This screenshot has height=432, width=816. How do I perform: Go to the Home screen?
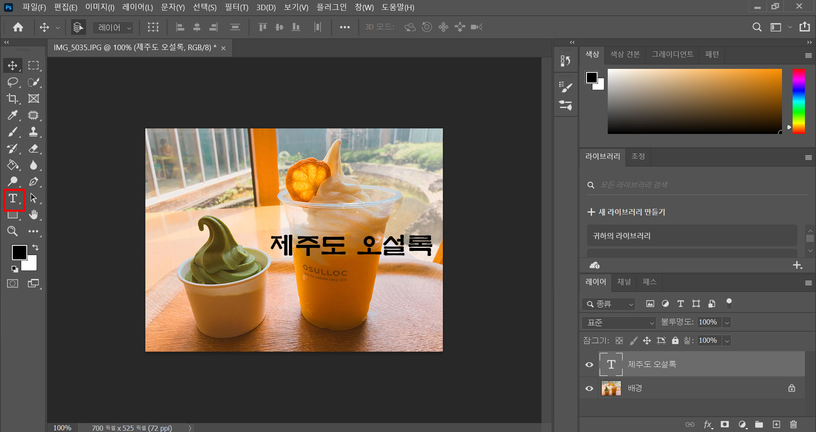tap(18, 27)
